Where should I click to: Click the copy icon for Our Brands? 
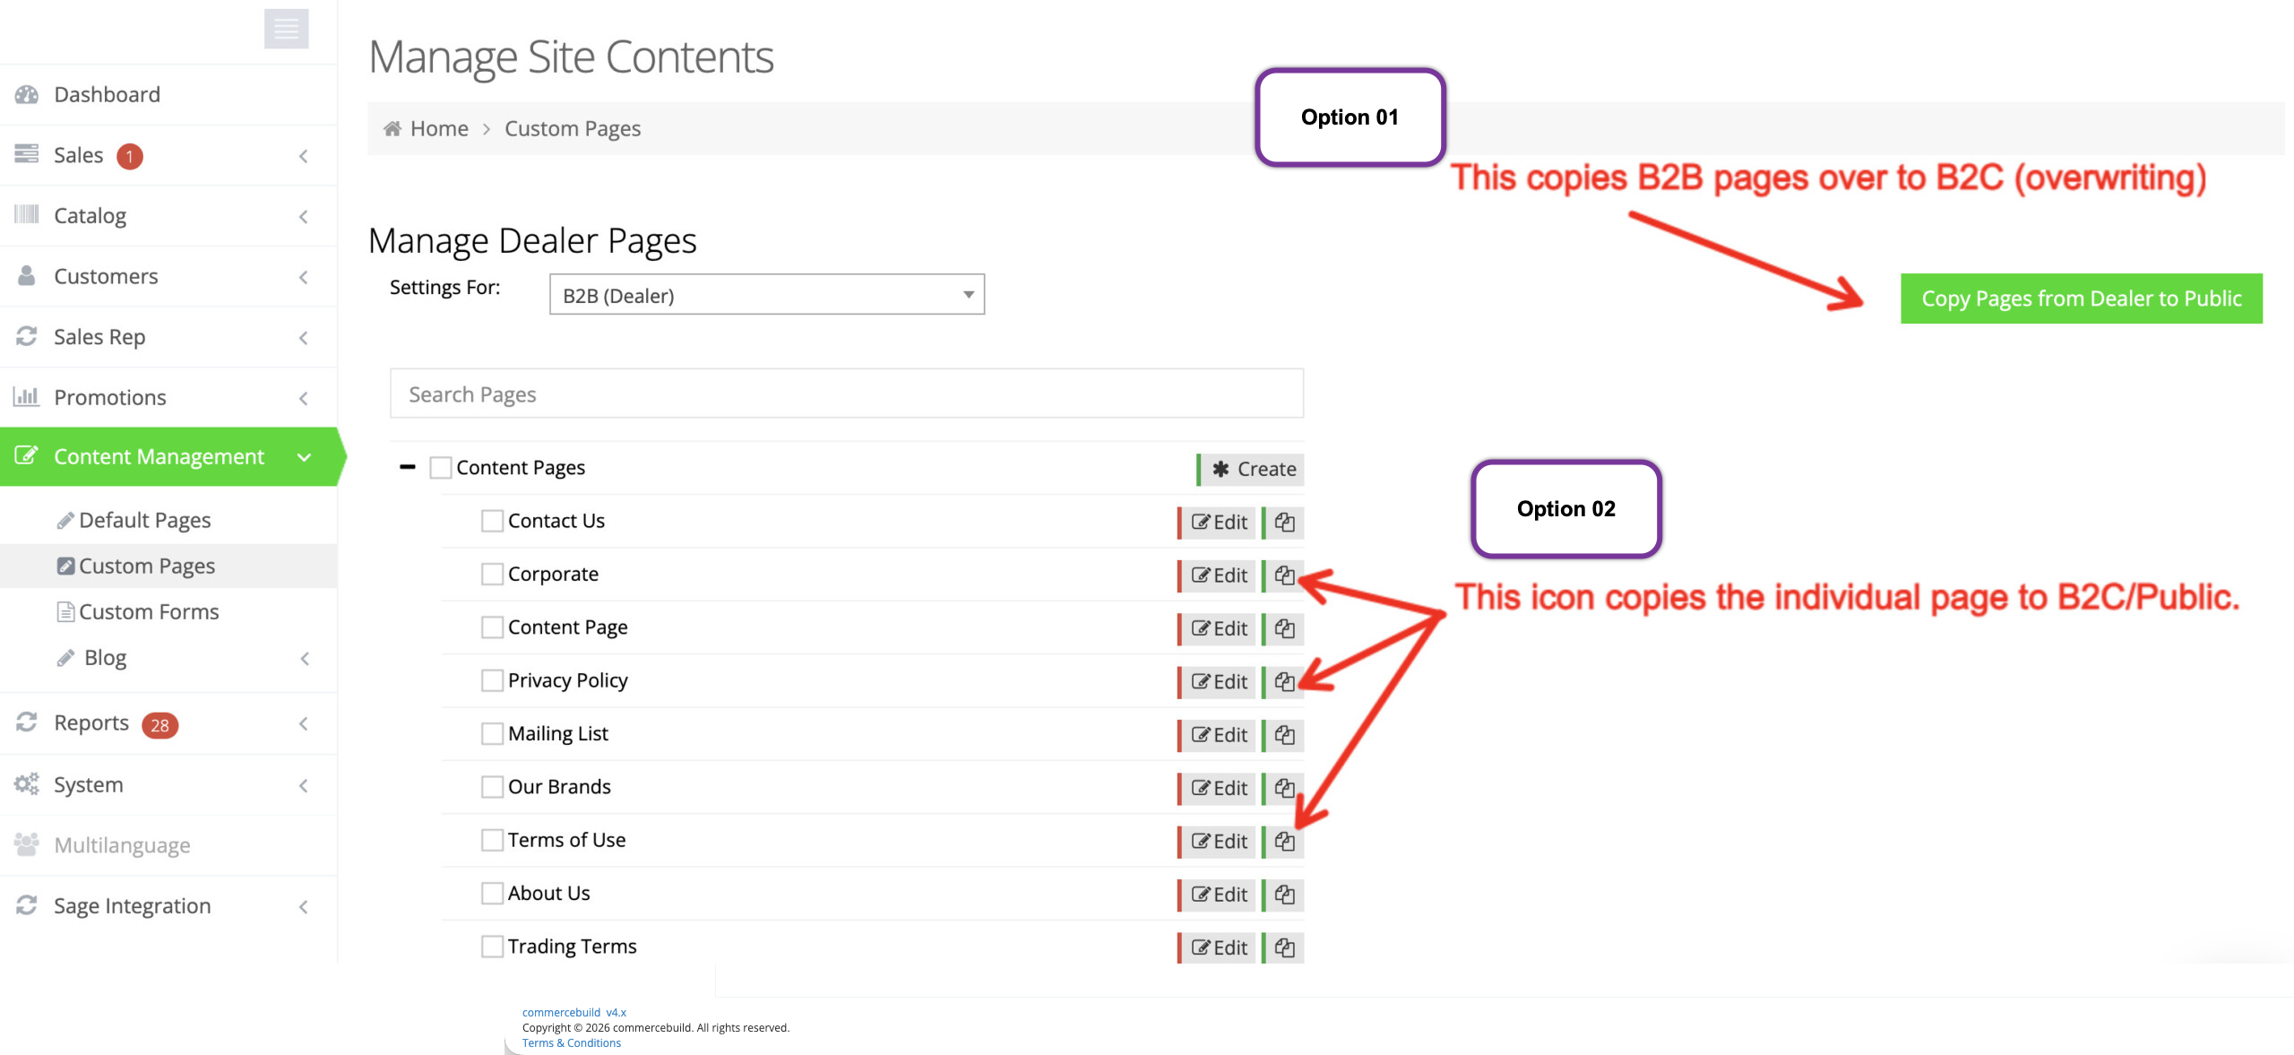pos(1284,788)
